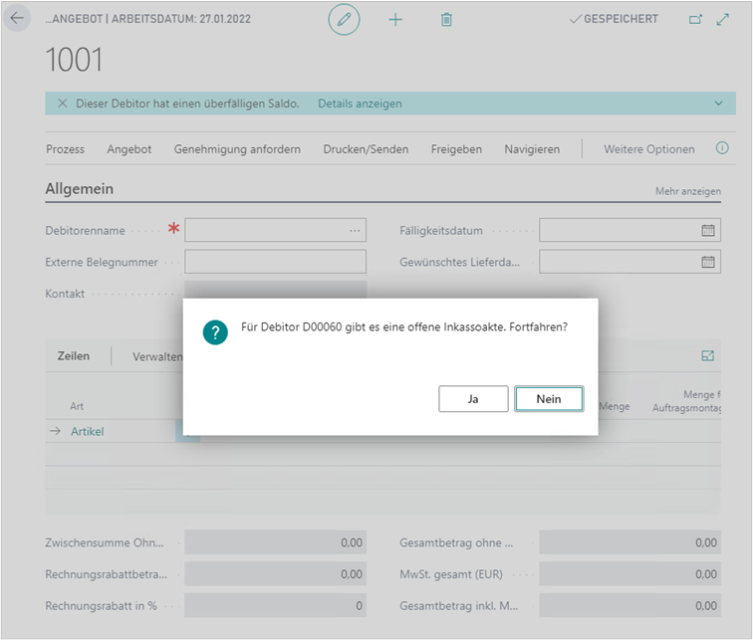Click the Gewünschtes Lieferdatum field
Viewport: 753px width, 640px height.
(x=629, y=262)
